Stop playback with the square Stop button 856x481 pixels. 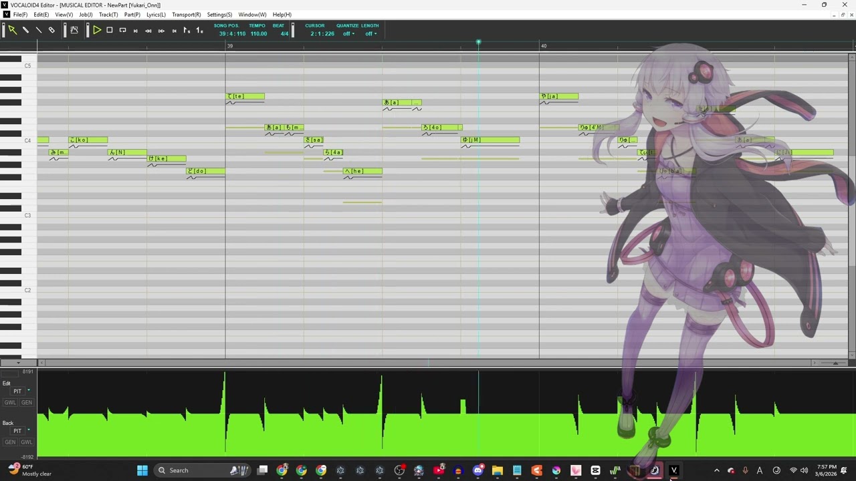pos(110,30)
